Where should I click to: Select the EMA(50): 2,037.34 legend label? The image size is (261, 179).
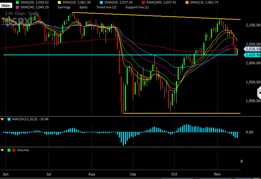click(x=118, y=2)
